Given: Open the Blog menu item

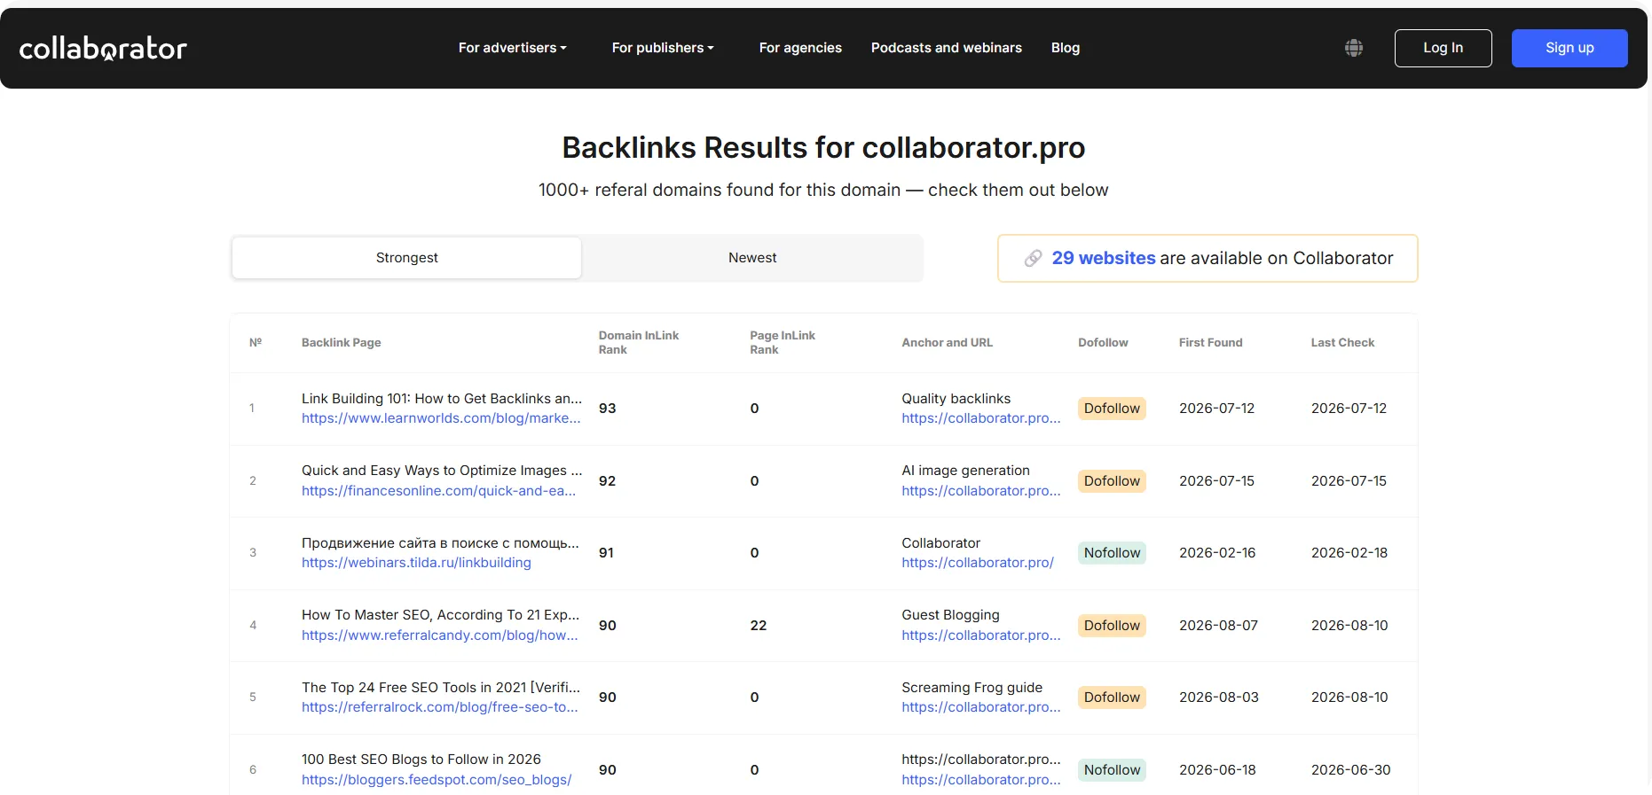Looking at the screenshot, I should [x=1066, y=48].
